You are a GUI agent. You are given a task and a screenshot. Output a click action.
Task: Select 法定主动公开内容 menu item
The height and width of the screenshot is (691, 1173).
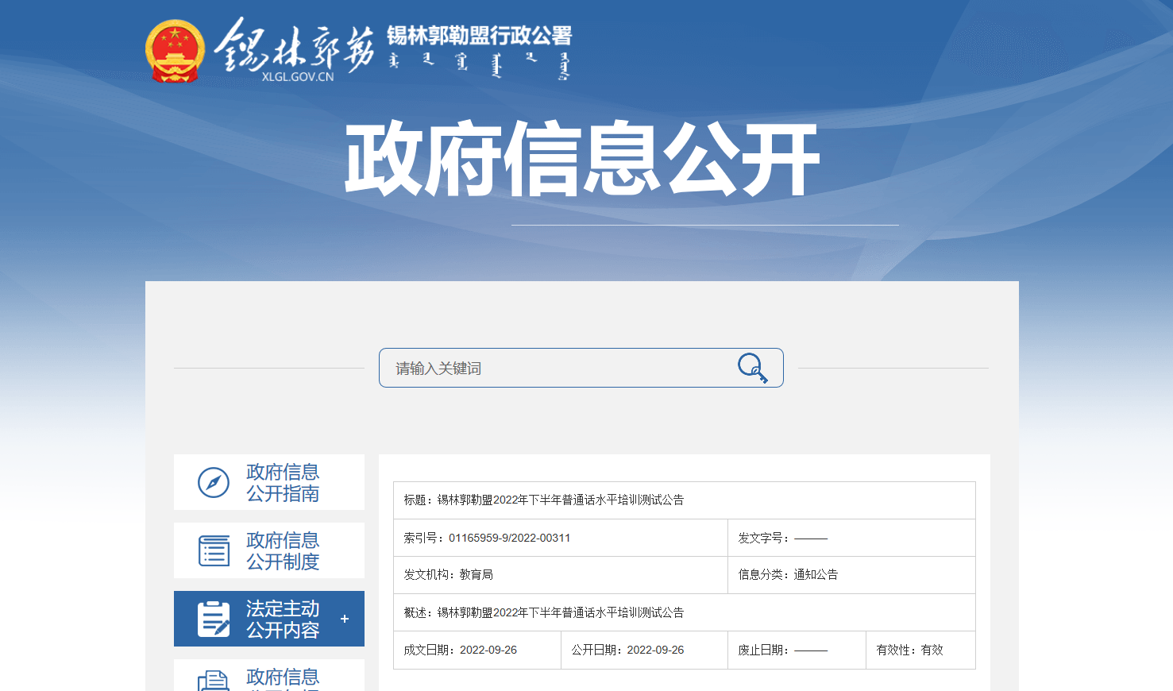click(x=269, y=619)
